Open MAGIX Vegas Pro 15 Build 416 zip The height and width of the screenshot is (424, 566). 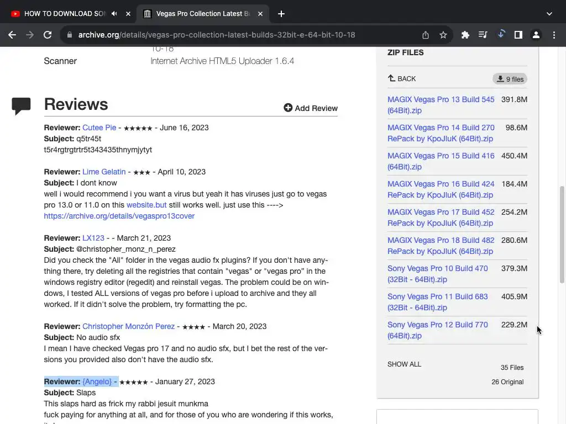pyautogui.click(x=441, y=161)
